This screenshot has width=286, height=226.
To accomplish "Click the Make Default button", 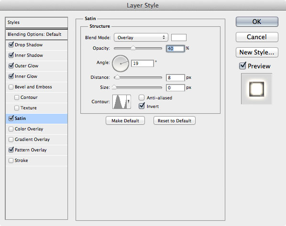I will (125, 121).
